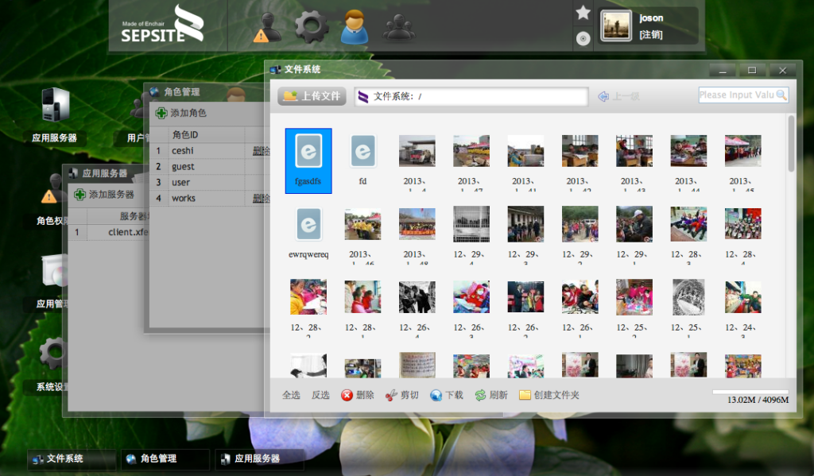This screenshot has height=476, width=814.
Task: Click the delete (删除) button in file toolbar
Action: [x=358, y=395]
